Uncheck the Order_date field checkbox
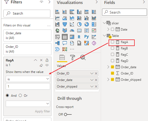This screenshot has width=148, height=121. [113, 67]
